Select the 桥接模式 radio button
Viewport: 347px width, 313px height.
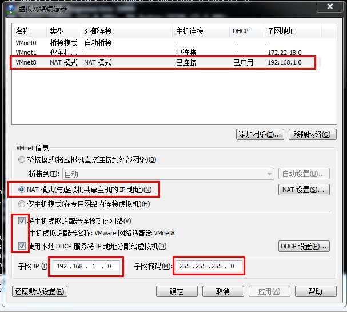coord(22,159)
